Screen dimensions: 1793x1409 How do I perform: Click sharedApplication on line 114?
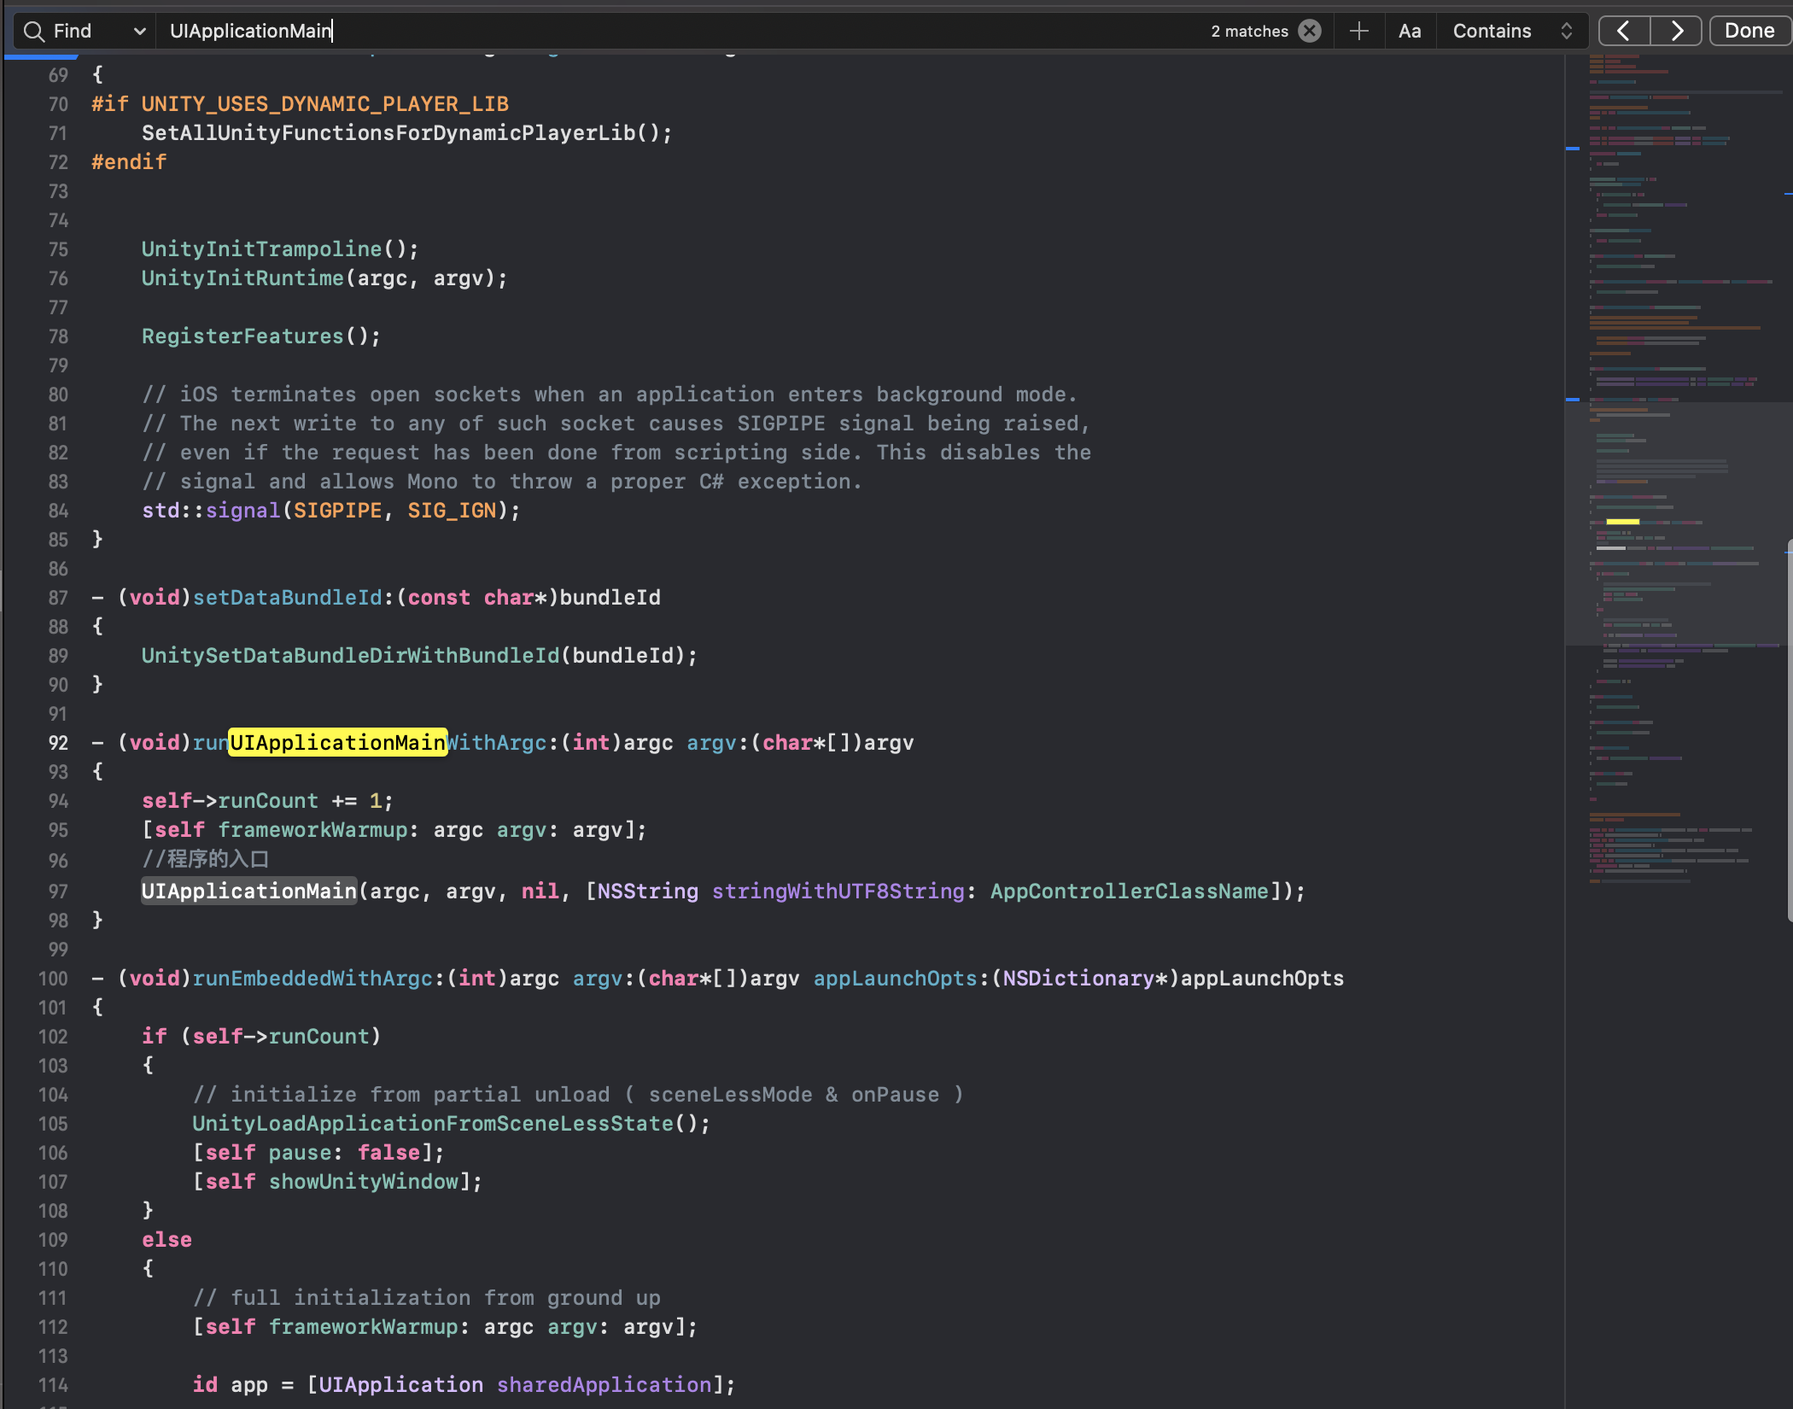(x=604, y=1385)
